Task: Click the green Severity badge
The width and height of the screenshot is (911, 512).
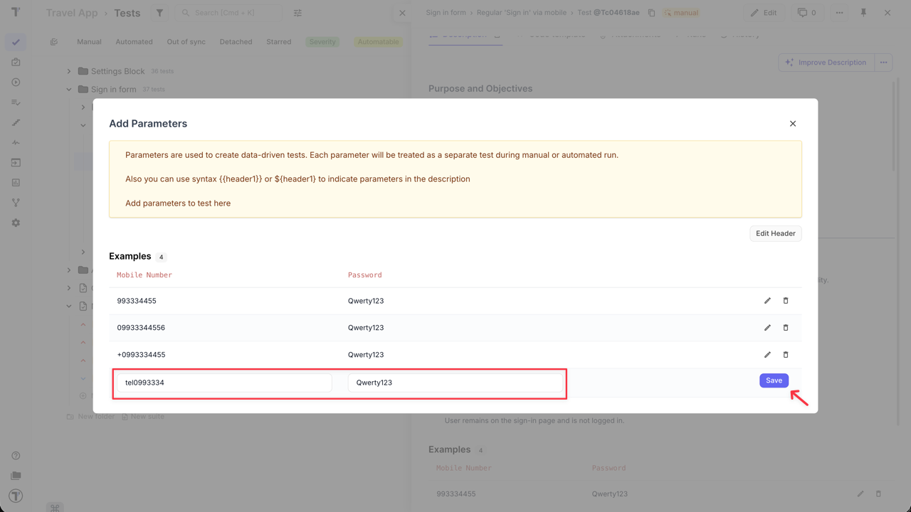Action: [322, 41]
